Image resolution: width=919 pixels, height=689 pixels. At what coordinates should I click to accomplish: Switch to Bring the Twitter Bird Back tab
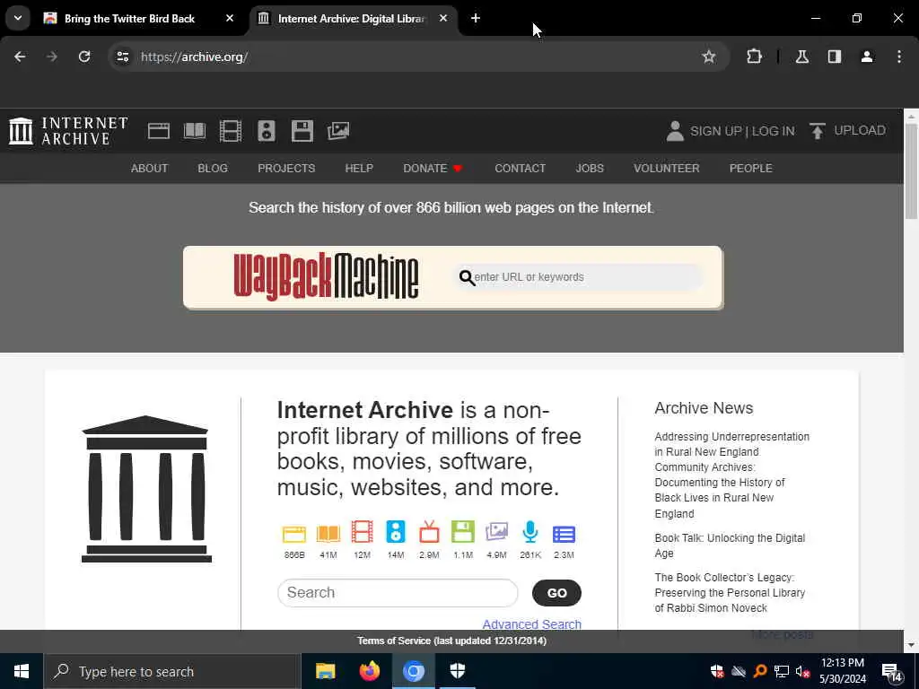[x=129, y=19]
